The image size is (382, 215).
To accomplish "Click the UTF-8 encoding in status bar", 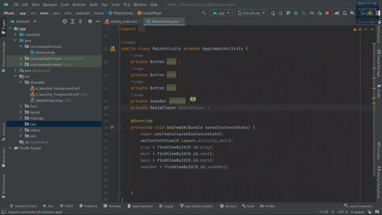I will [x=343, y=212].
